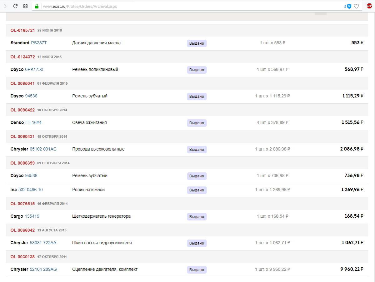Open Dayco 94536 priced 1 115,29
This screenshot has width=375, height=282.
pyautogui.click(x=31, y=96)
